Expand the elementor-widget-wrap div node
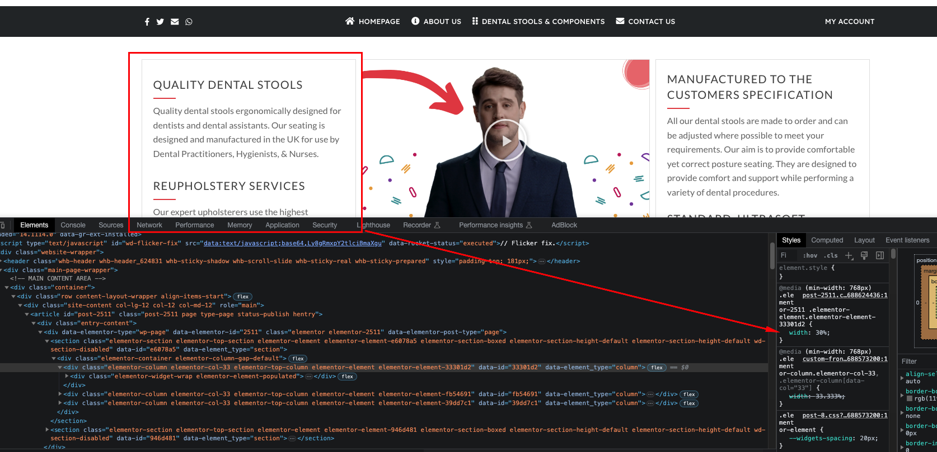Screen dimensions: 937x452 point(67,377)
